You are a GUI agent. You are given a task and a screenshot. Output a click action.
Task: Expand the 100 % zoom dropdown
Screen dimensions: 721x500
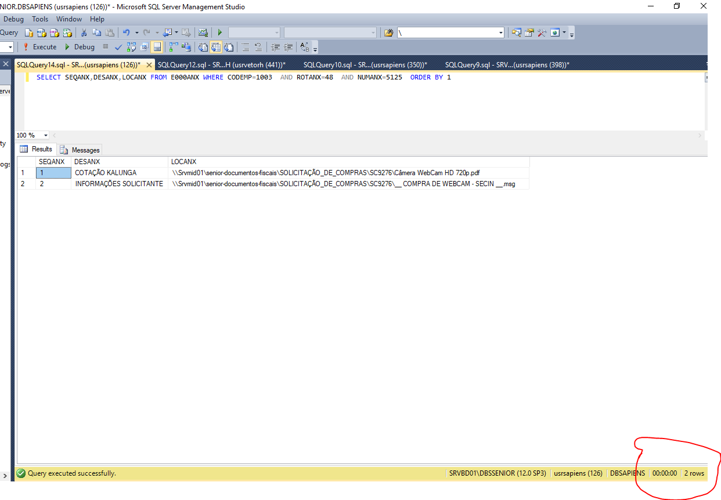tap(45, 136)
